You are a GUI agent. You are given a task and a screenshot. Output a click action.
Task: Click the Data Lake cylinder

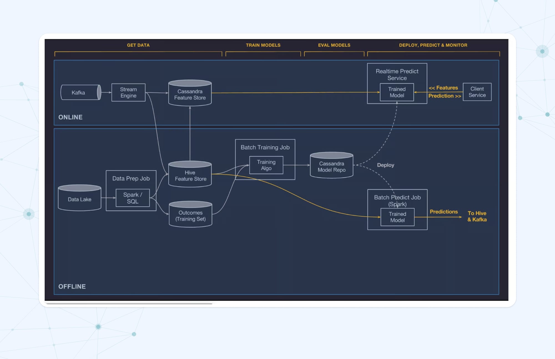point(80,198)
